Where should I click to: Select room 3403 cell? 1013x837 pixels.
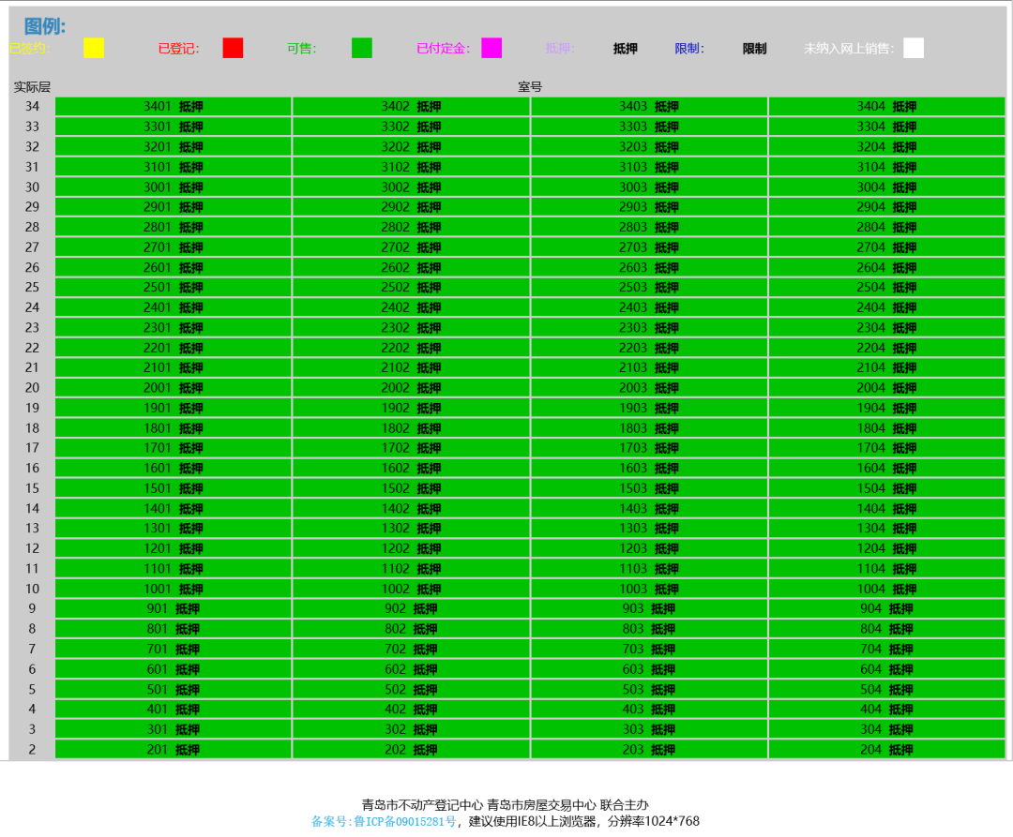click(x=649, y=107)
